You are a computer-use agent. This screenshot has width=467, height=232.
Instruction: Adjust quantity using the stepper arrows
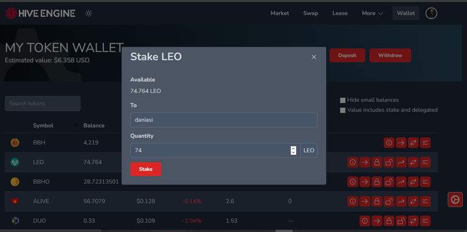(x=293, y=151)
